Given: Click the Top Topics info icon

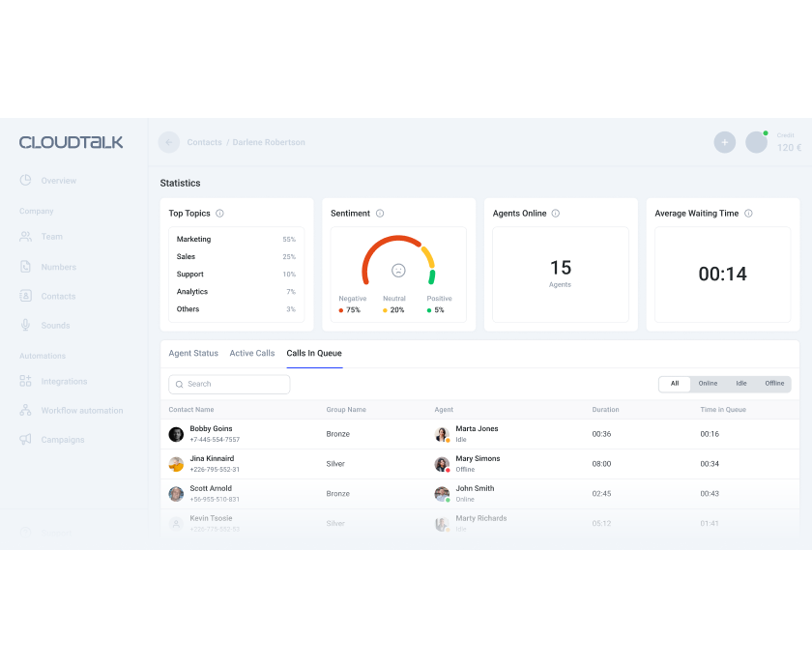Looking at the screenshot, I should [219, 214].
